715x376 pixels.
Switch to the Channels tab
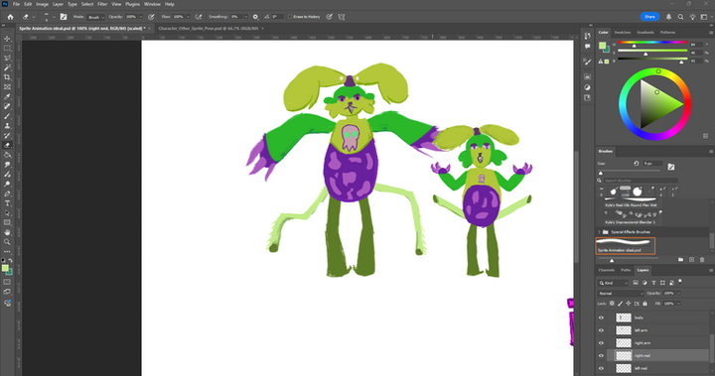pos(607,270)
